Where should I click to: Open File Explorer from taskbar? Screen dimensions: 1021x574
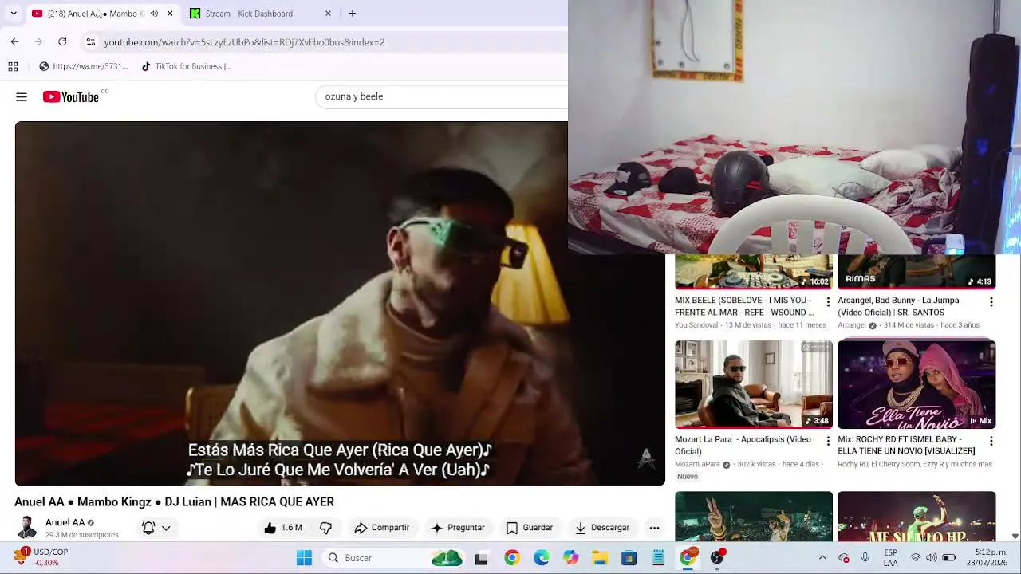pos(600,558)
